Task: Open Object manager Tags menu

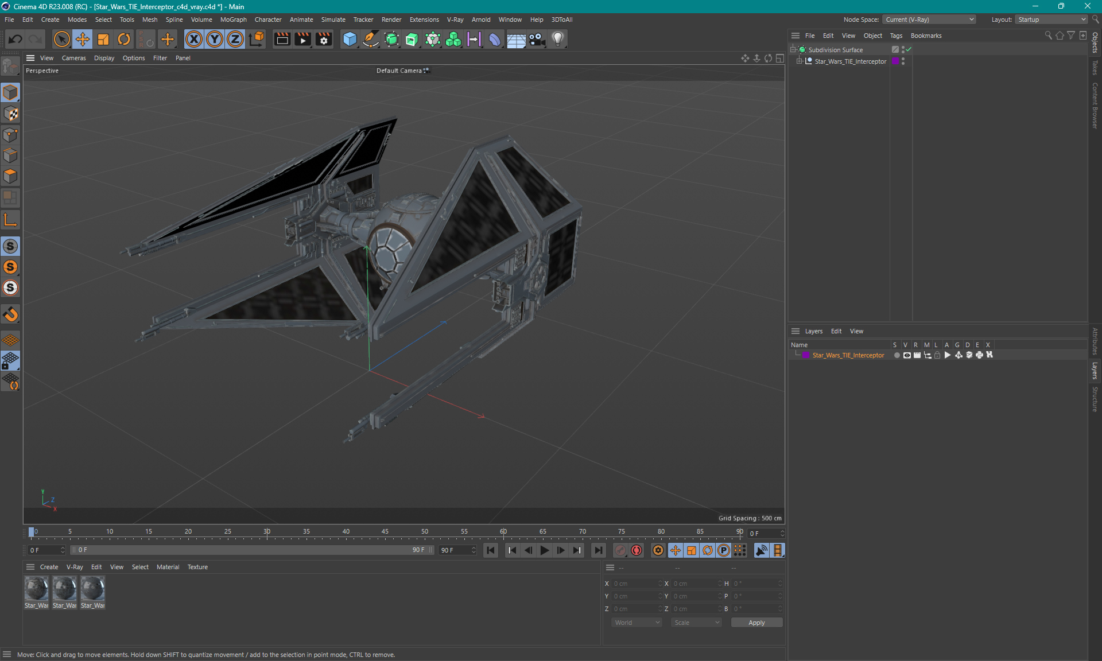Action: pos(896,36)
